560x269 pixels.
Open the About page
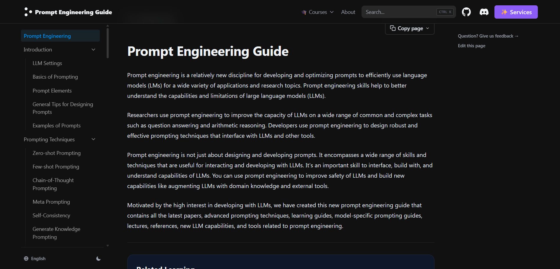[x=348, y=12]
